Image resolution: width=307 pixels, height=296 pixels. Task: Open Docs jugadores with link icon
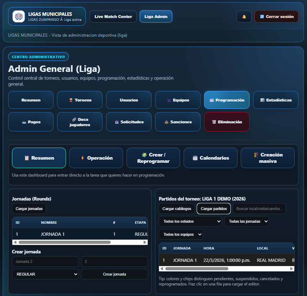point(80,122)
